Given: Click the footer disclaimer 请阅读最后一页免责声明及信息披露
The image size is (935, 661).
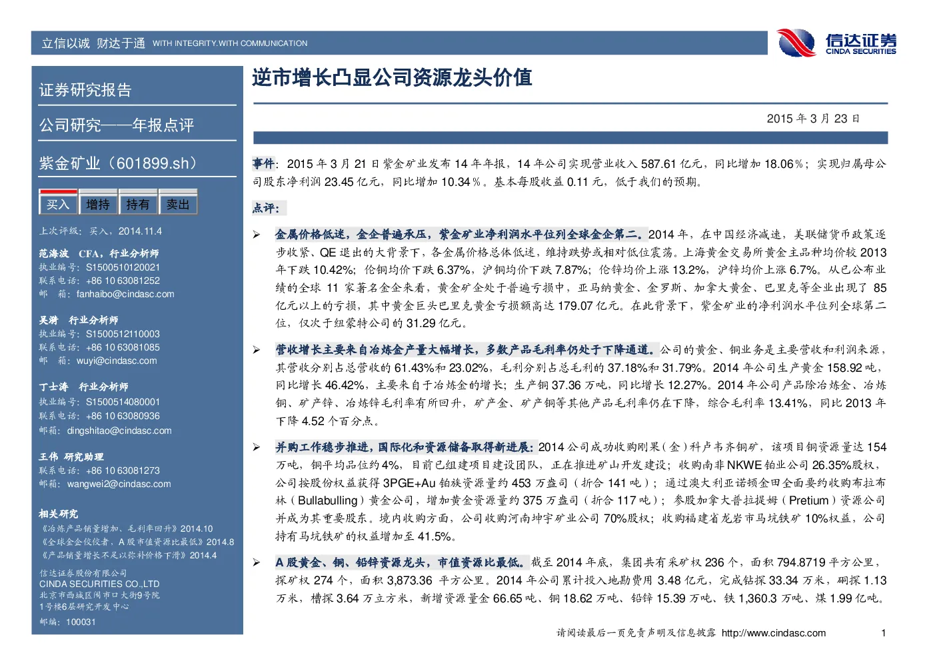Looking at the screenshot, I should point(636,633).
